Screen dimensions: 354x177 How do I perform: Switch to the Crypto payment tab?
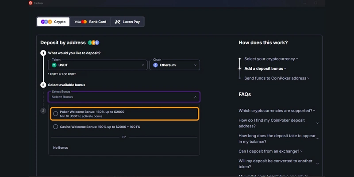53,22
